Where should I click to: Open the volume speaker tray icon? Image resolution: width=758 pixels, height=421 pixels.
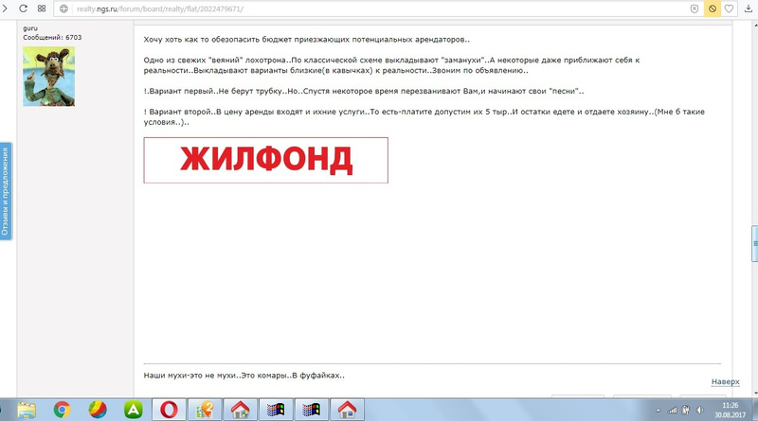699,411
